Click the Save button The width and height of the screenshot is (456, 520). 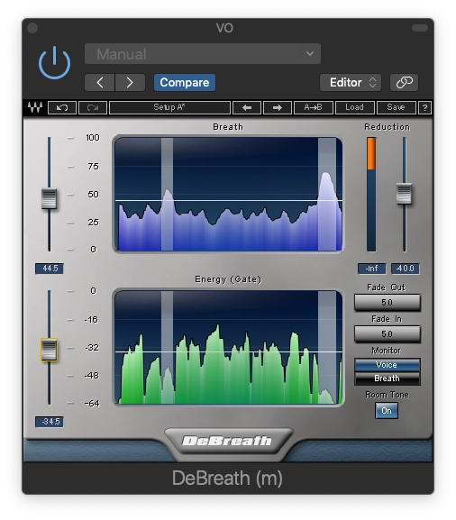point(396,108)
